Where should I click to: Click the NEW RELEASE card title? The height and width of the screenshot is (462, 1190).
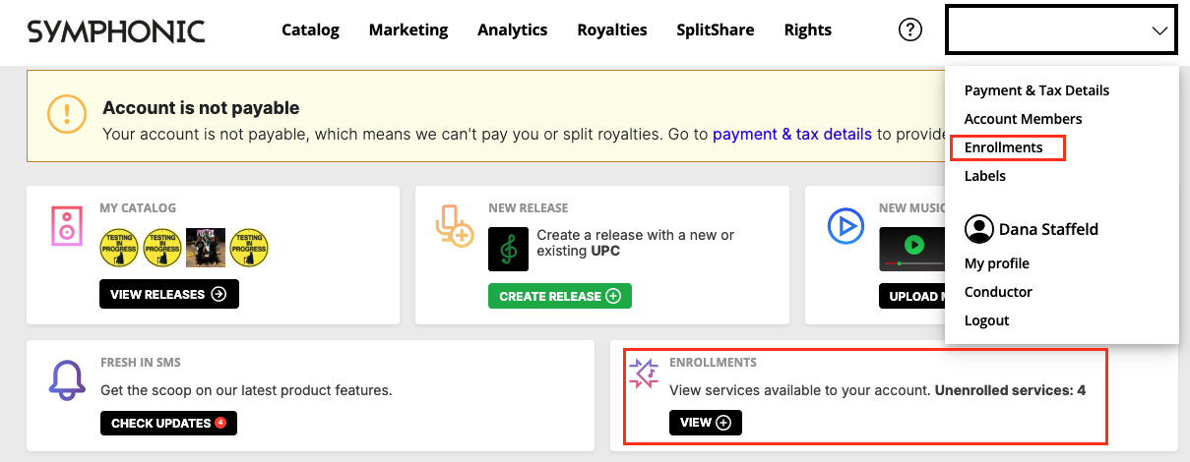click(528, 208)
